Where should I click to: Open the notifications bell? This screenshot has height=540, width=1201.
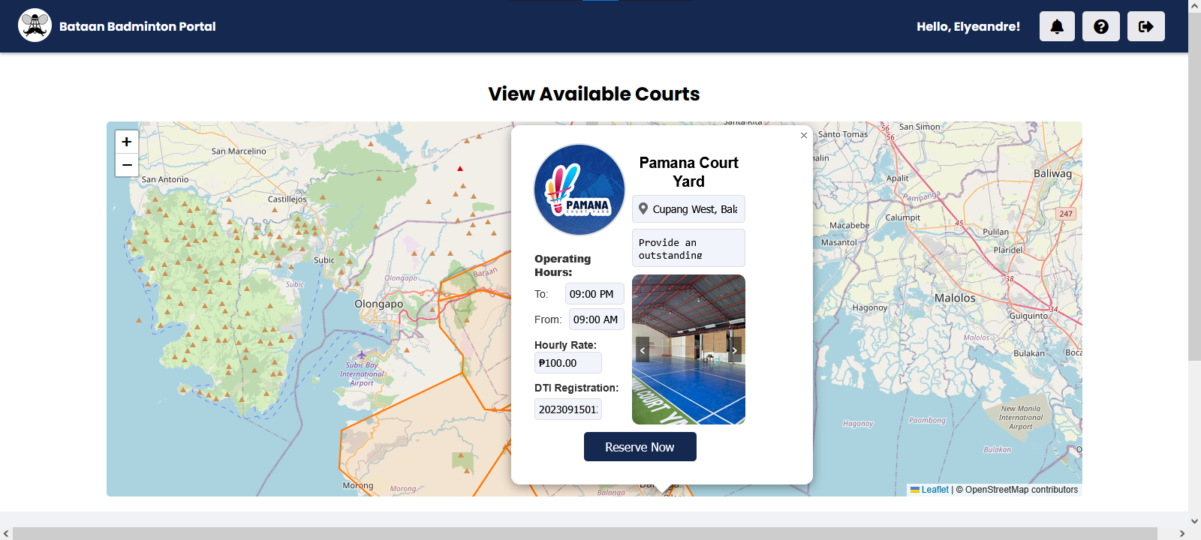(1057, 26)
